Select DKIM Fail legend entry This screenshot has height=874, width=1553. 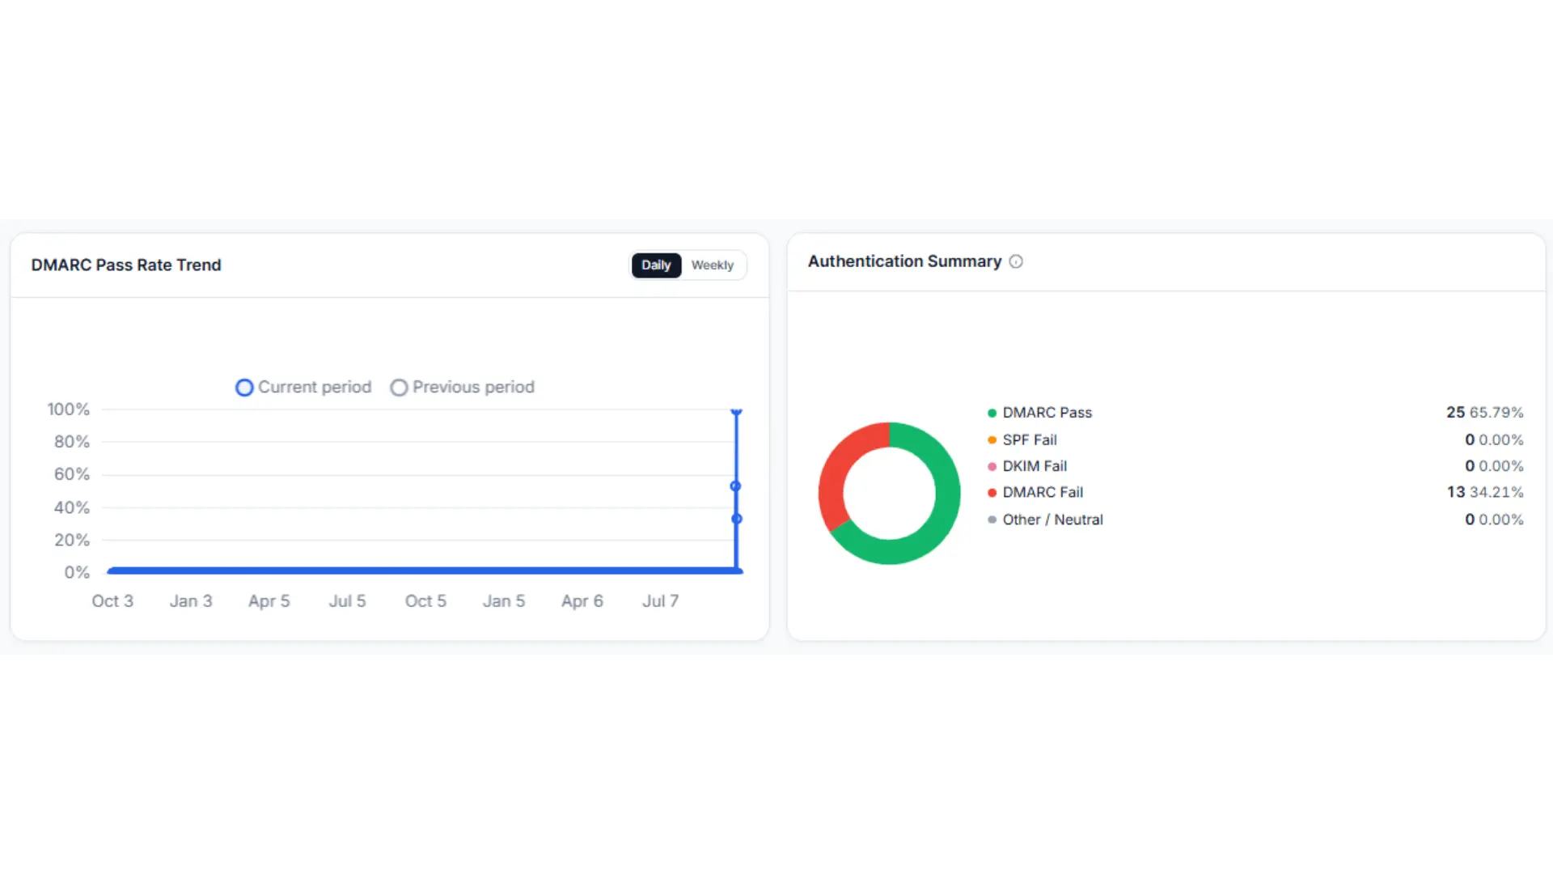(1026, 466)
